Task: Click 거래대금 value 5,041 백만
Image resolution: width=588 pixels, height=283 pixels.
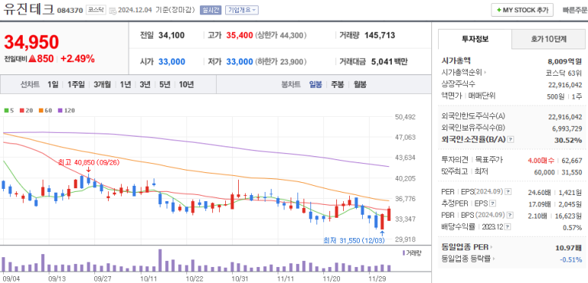Action: (389, 61)
